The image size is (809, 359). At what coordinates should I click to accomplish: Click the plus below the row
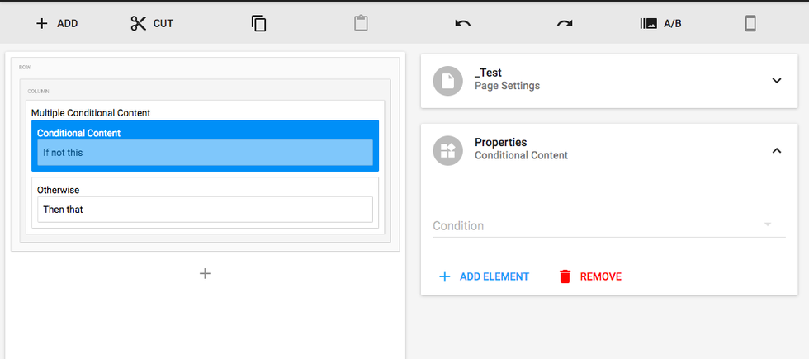coord(206,273)
